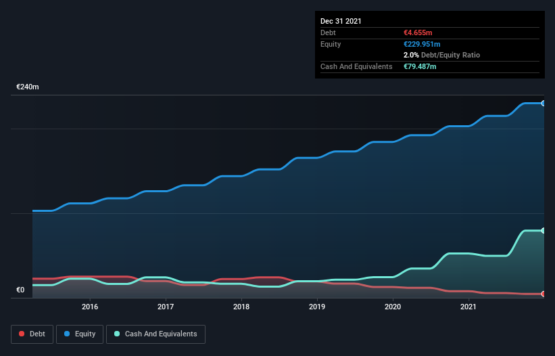555x356 pixels.
Task: Select the Cash And Equivalents end data point marker
Action: click(544, 231)
